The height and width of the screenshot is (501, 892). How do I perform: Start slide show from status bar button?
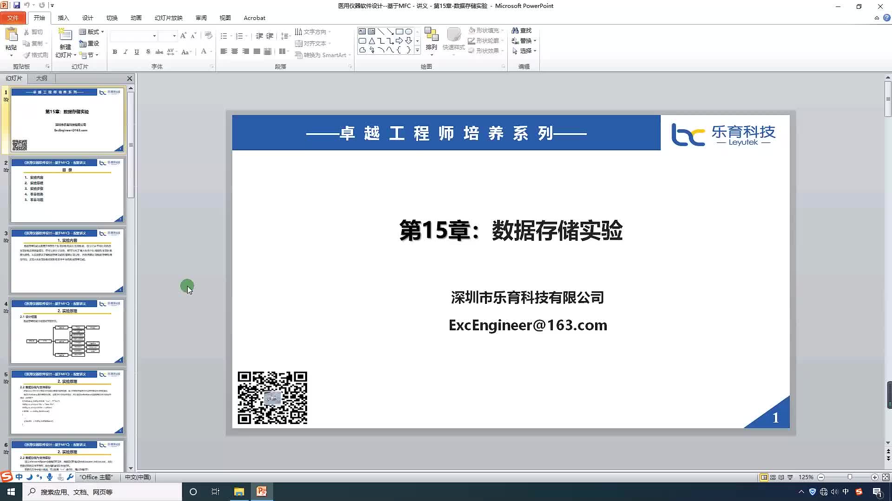point(790,477)
